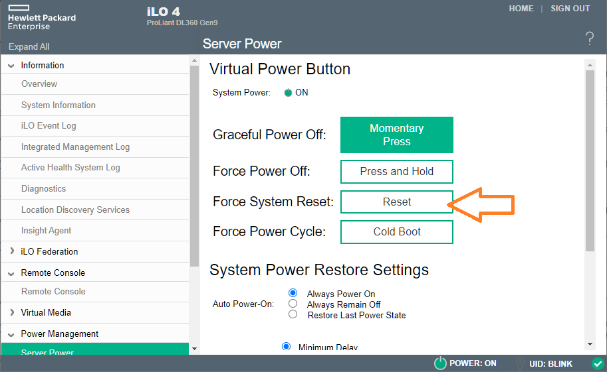Viewport: 607px width, 372px height.
Task: Click UID: BLINK status text
Action: click(550, 364)
